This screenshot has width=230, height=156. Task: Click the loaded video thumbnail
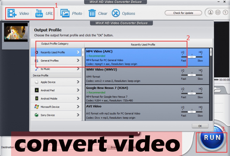[x=16, y=32]
